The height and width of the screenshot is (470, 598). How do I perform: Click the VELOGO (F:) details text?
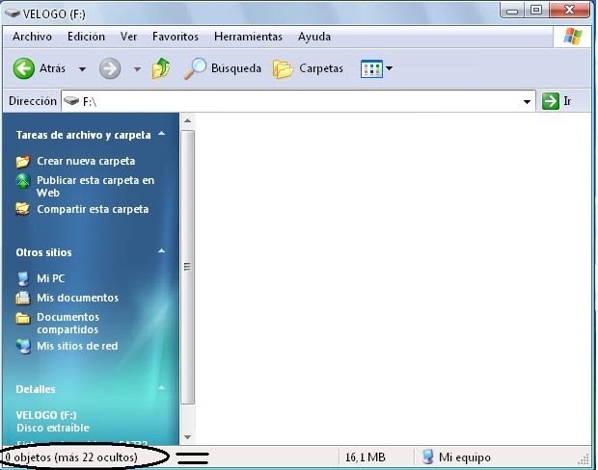click(x=46, y=415)
